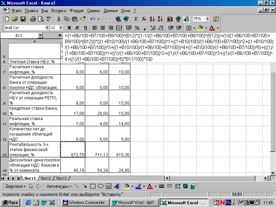Open the formatting toolbar Font Color palette arrow
This screenshot has width=276, height=207.
pyautogui.click(x=218, y=28)
